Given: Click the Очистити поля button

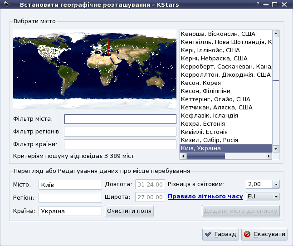Looking at the screenshot, I should (x=129, y=211).
